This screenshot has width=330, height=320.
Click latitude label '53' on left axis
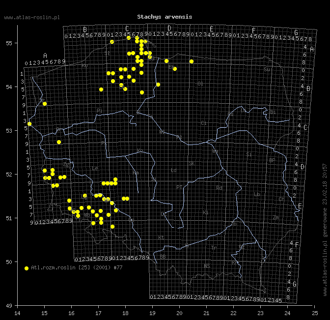tap(9, 131)
